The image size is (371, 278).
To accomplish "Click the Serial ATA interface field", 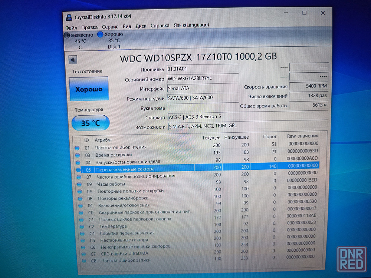I will 203,88.
